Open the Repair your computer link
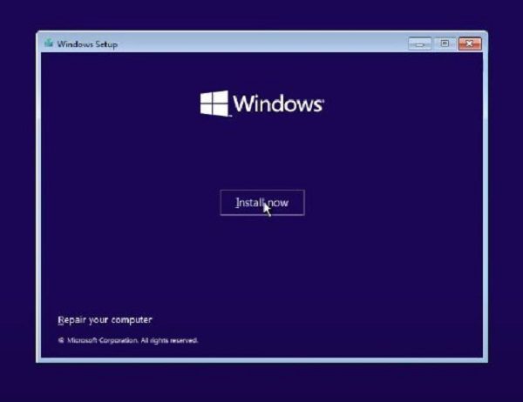The width and height of the screenshot is (523, 402). coord(105,319)
